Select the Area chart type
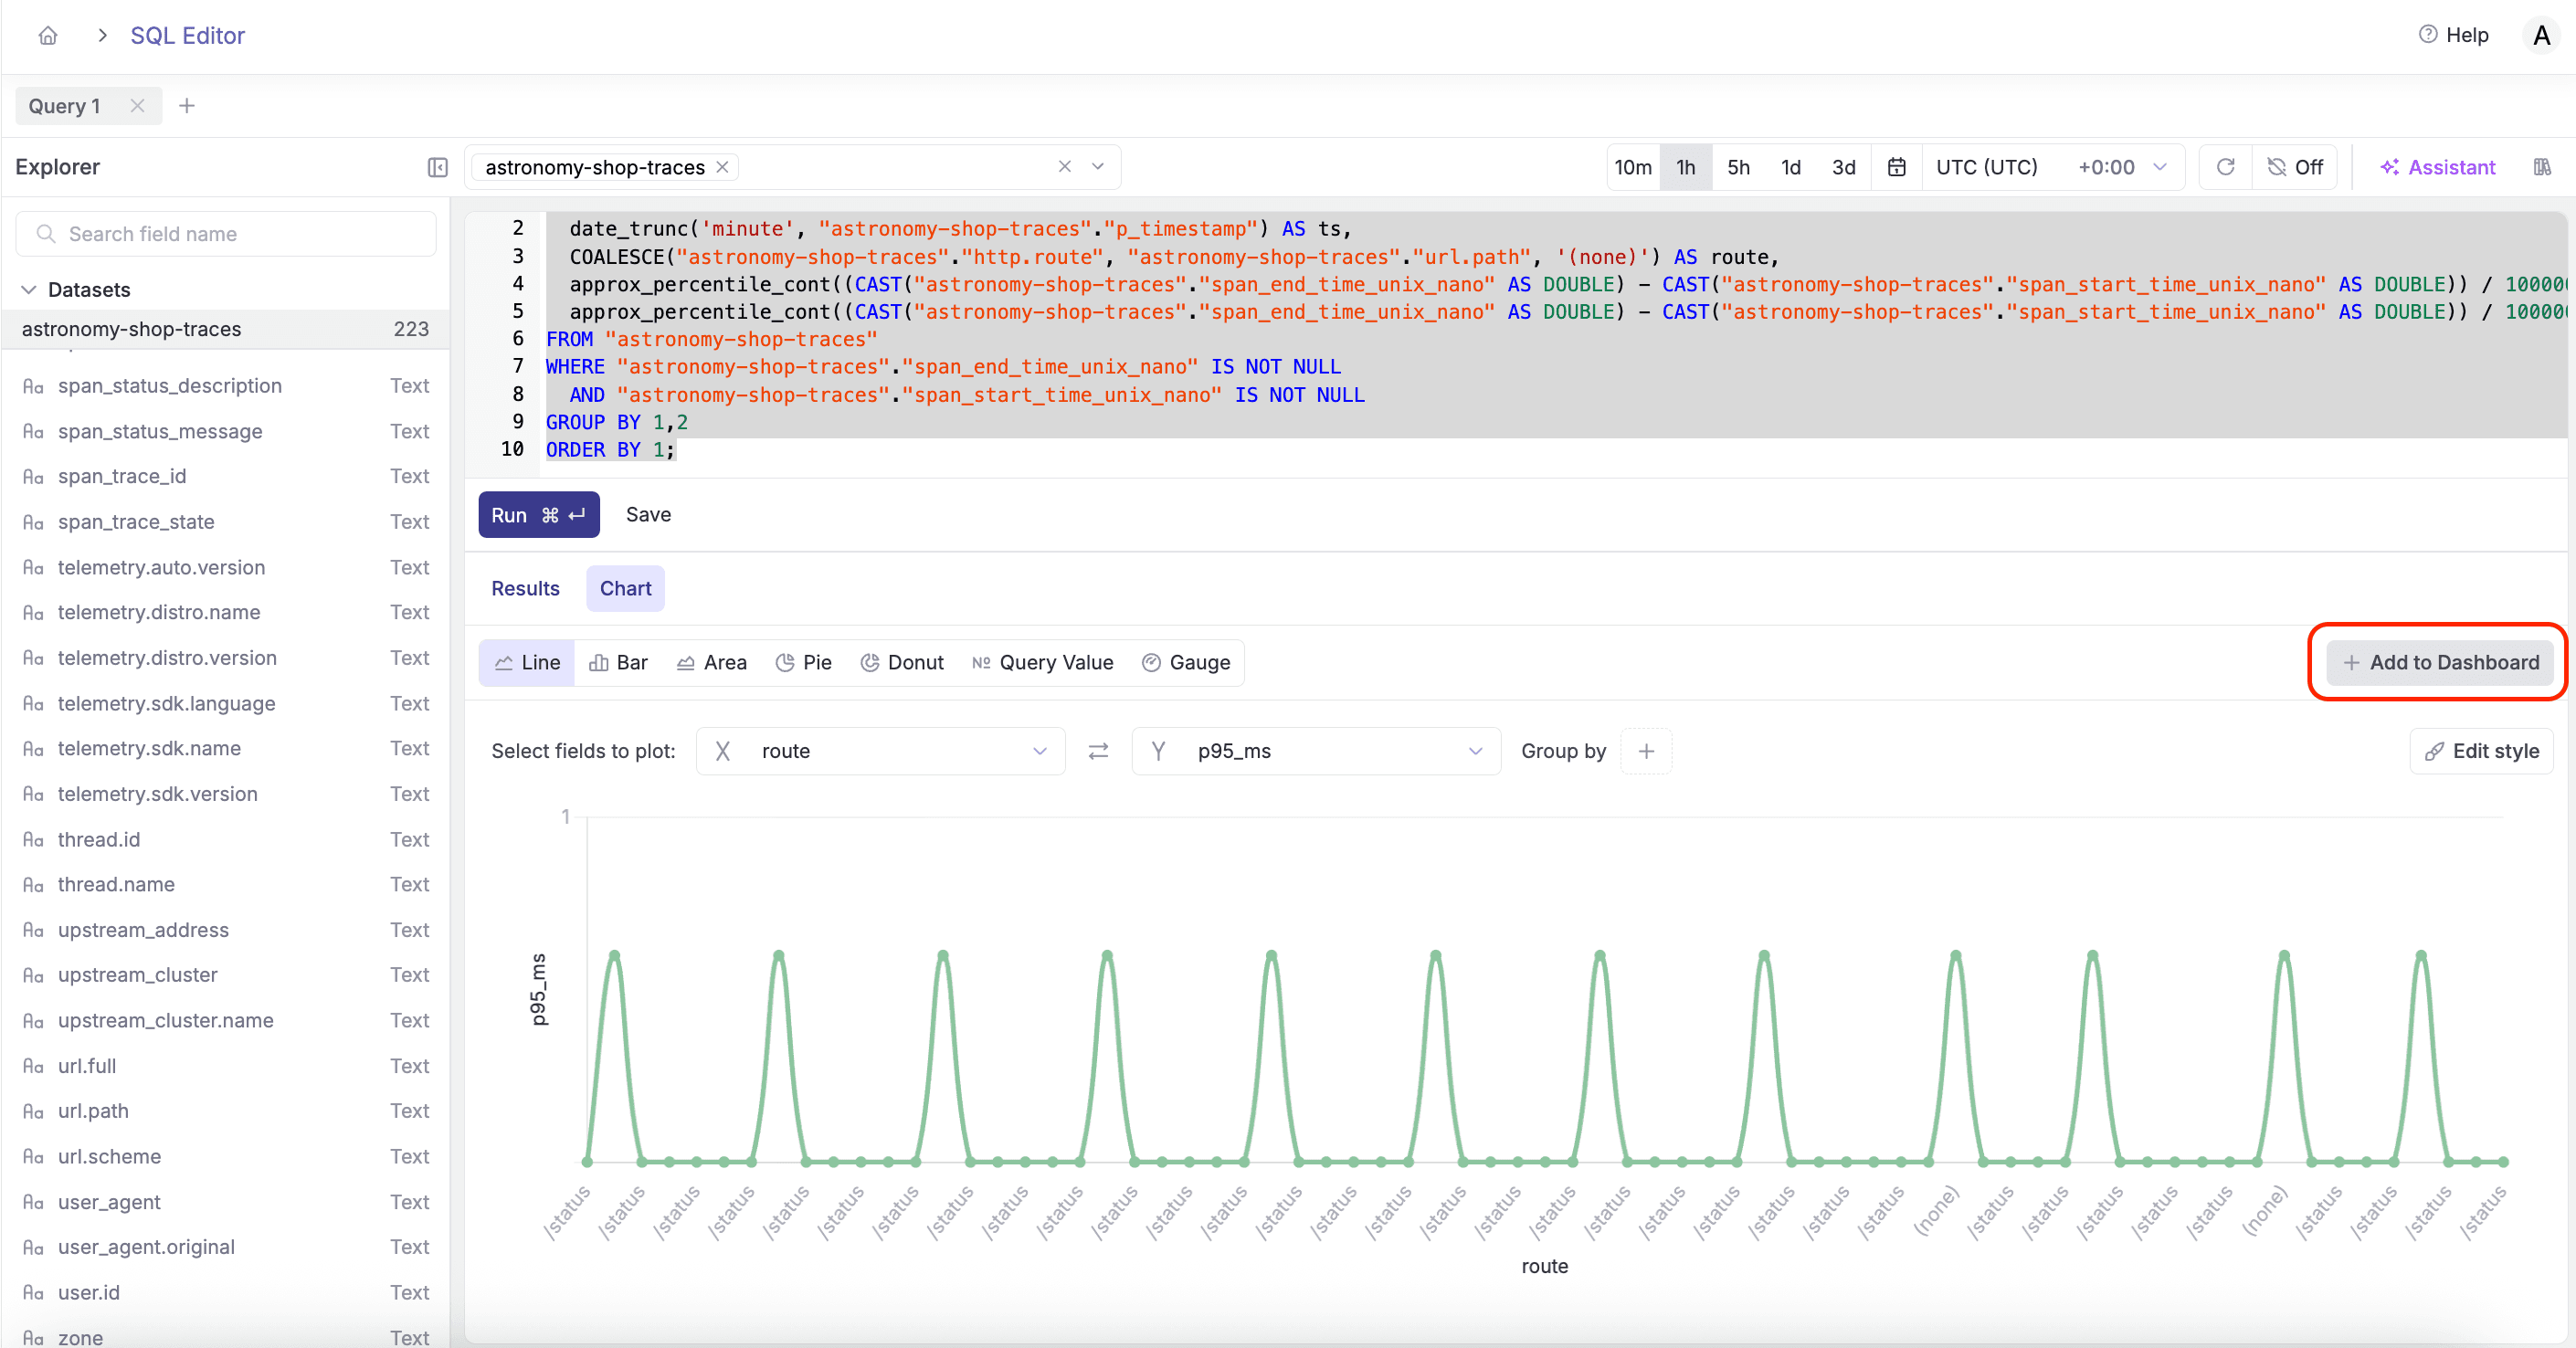 coord(711,663)
